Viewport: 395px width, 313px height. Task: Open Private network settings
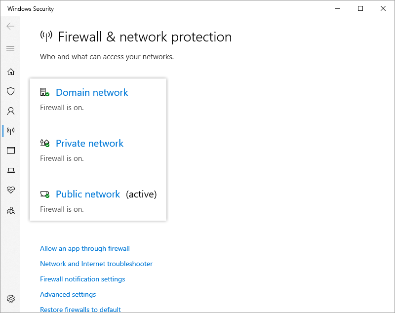tap(89, 143)
